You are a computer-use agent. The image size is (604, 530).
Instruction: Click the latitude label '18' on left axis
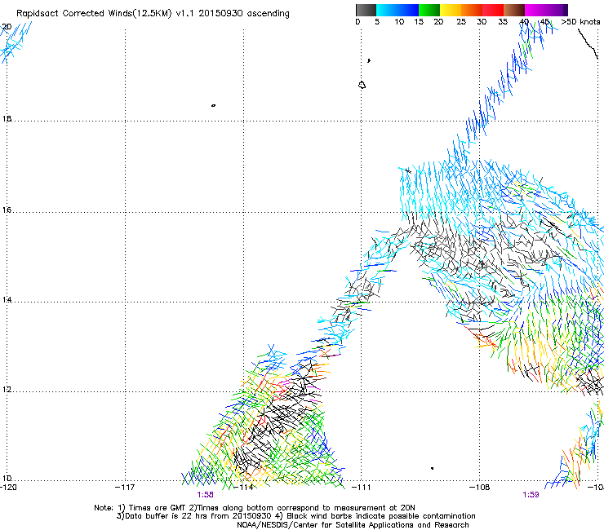[7, 118]
